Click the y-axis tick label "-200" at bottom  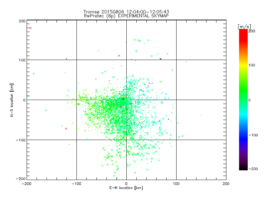(x=21, y=179)
